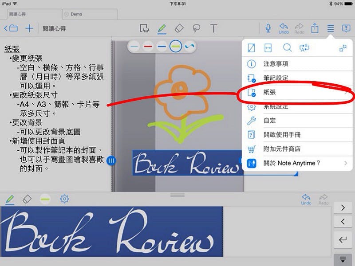This screenshot has height=266, width=355.
Task: Collapse the input panel with down arrow
Action: tap(343, 259)
